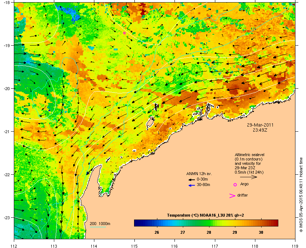
Task: Click the magenta drifter legend symbol
Action: pyautogui.click(x=232, y=196)
